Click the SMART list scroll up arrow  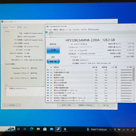tap(134, 67)
